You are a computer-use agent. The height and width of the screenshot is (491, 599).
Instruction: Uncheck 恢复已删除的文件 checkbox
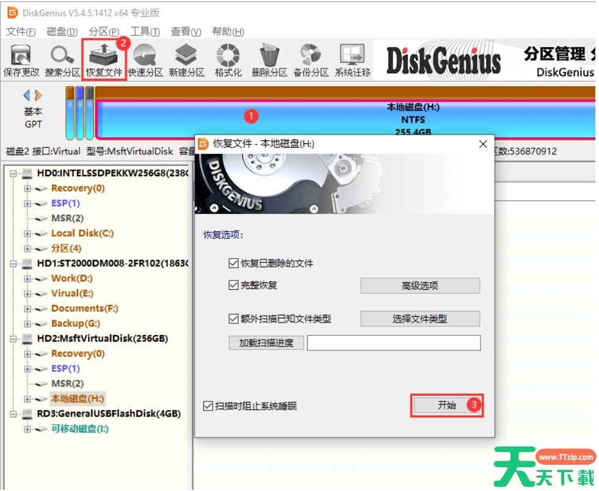tap(233, 263)
